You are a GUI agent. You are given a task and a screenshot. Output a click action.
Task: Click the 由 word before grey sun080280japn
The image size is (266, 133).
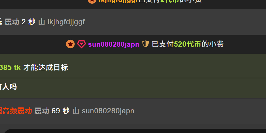(x=76, y=111)
